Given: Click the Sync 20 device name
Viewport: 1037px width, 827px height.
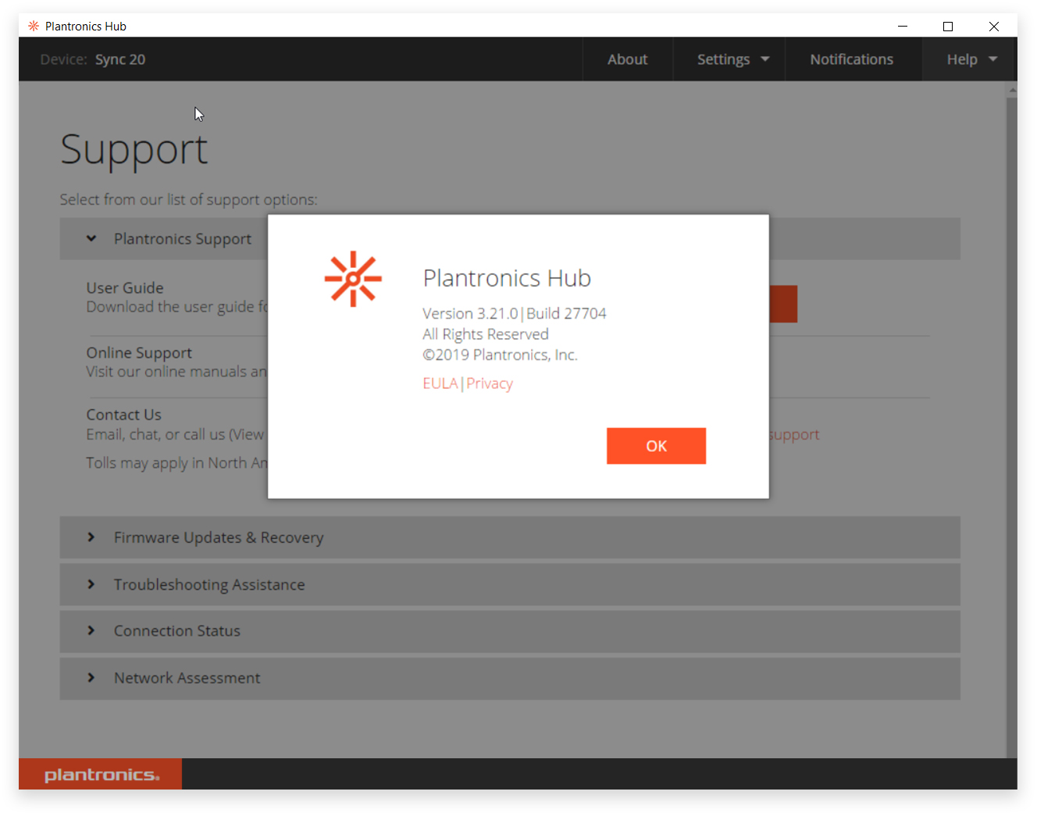Looking at the screenshot, I should coord(120,59).
